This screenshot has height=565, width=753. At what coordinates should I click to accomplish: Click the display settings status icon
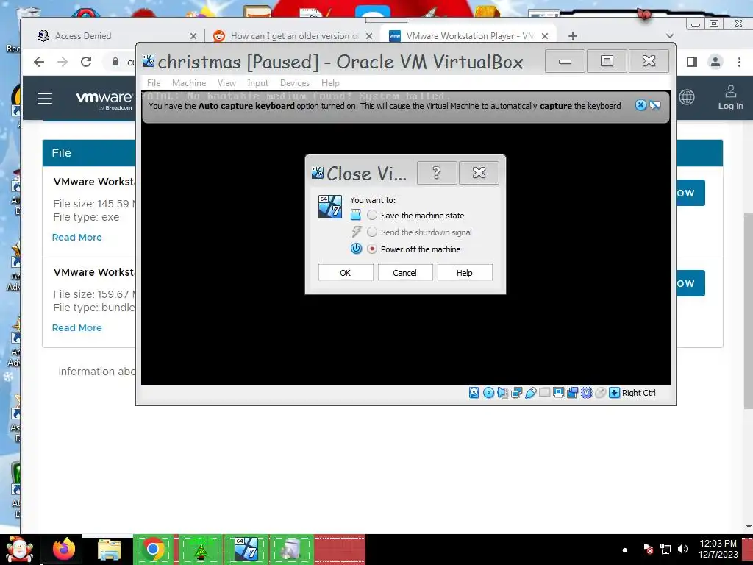click(559, 393)
